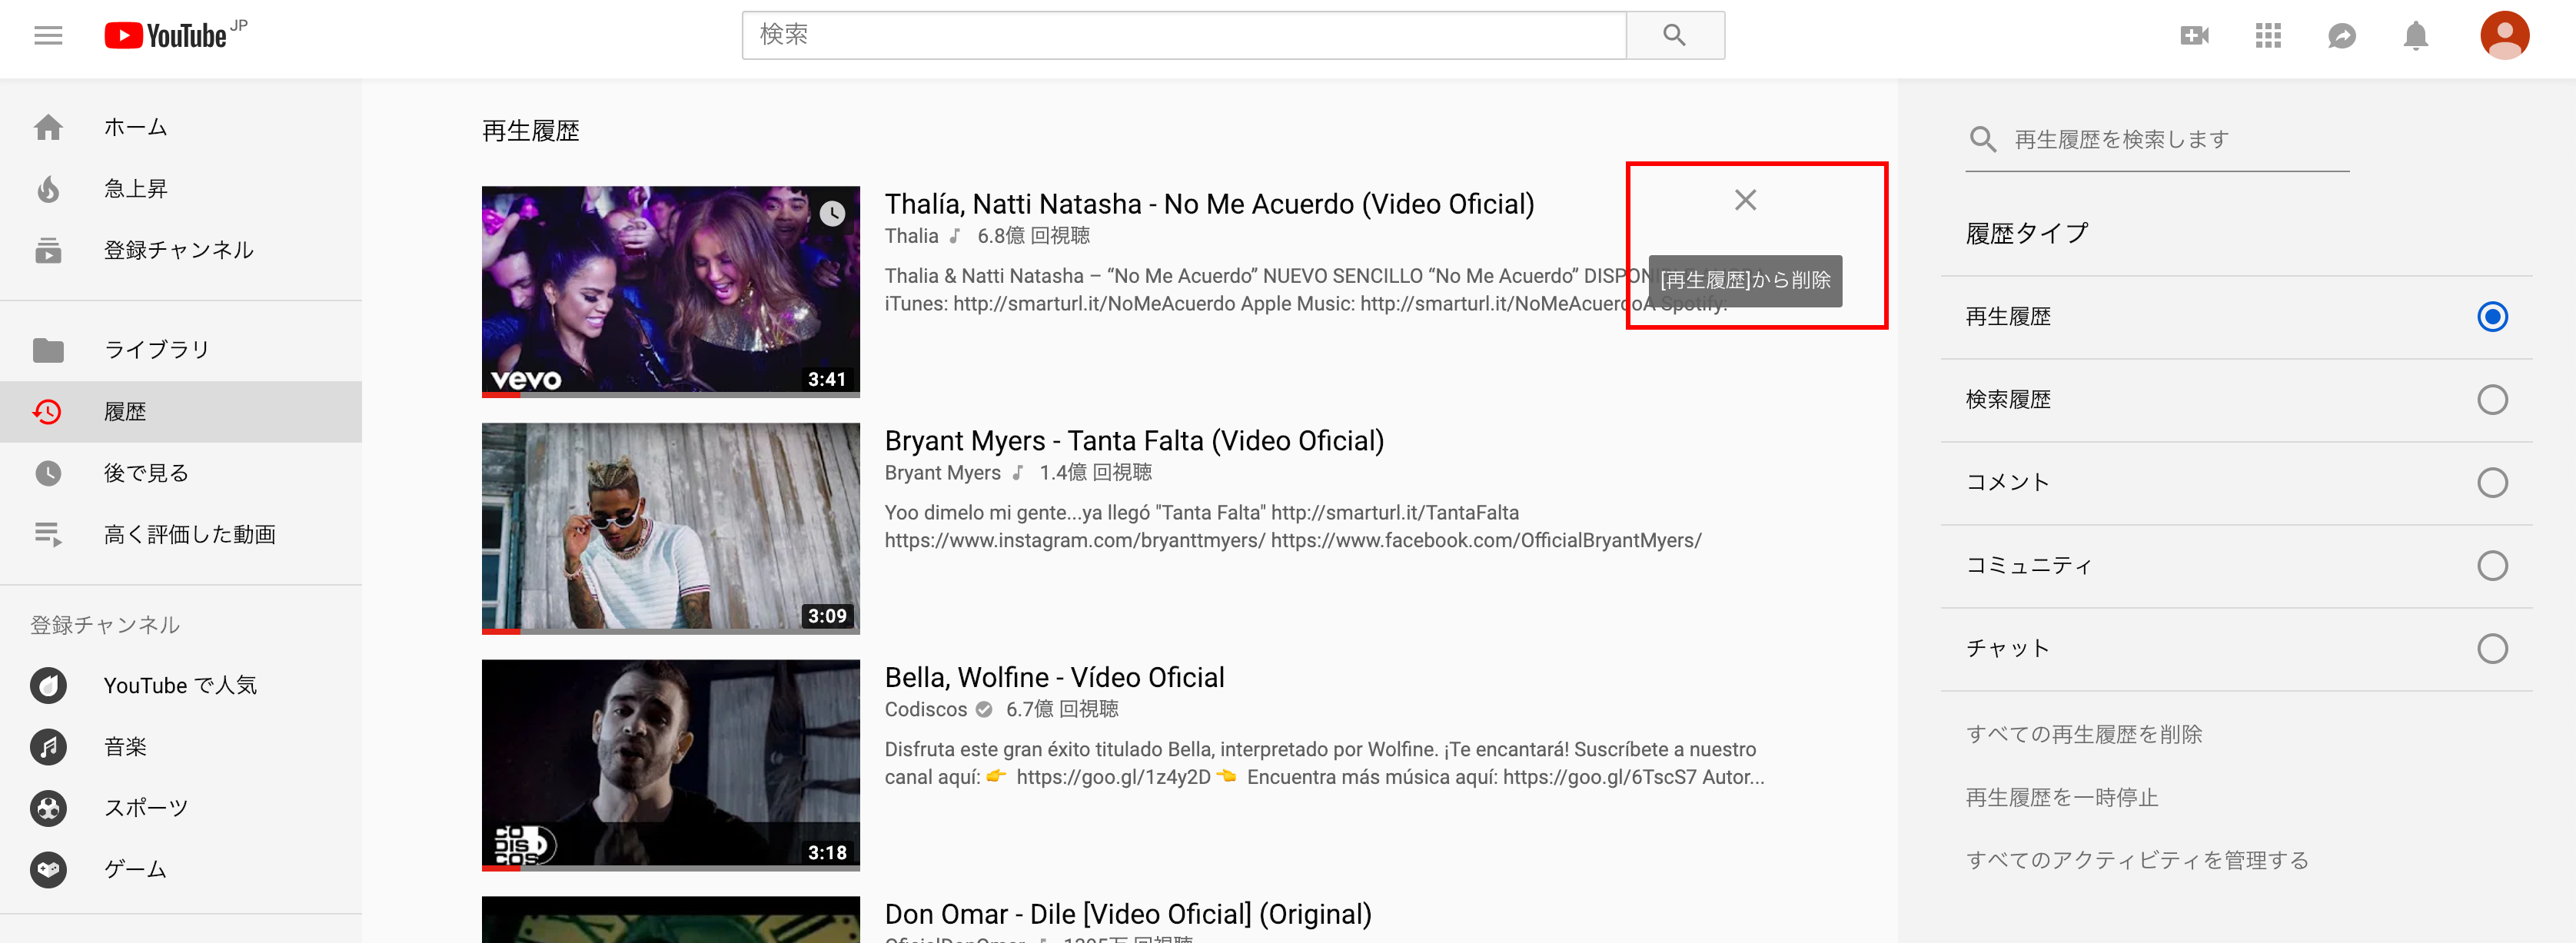This screenshot has width=2576, height=943.
Task: Open the hamburger guide menu
Action: tap(48, 36)
